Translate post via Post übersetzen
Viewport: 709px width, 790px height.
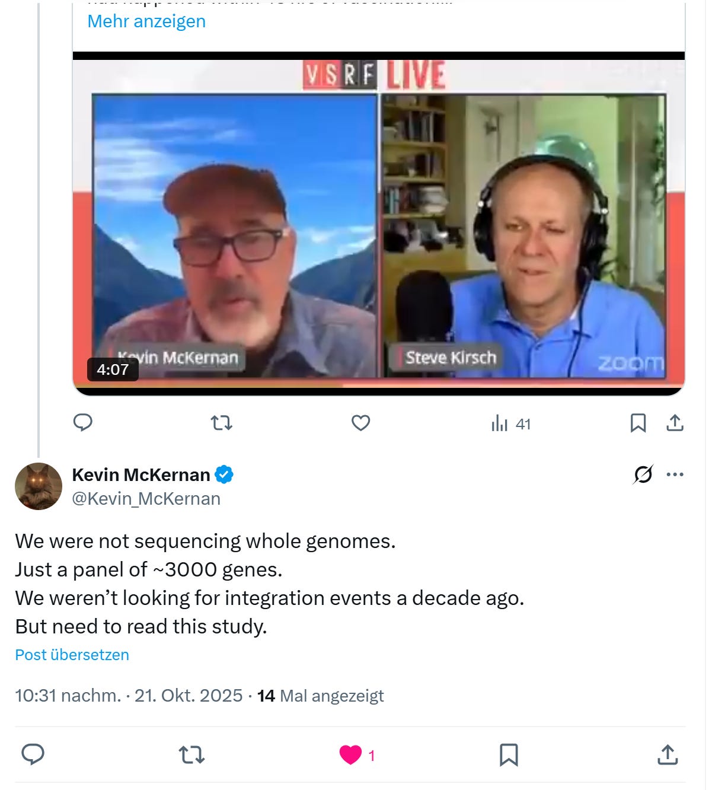point(72,655)
